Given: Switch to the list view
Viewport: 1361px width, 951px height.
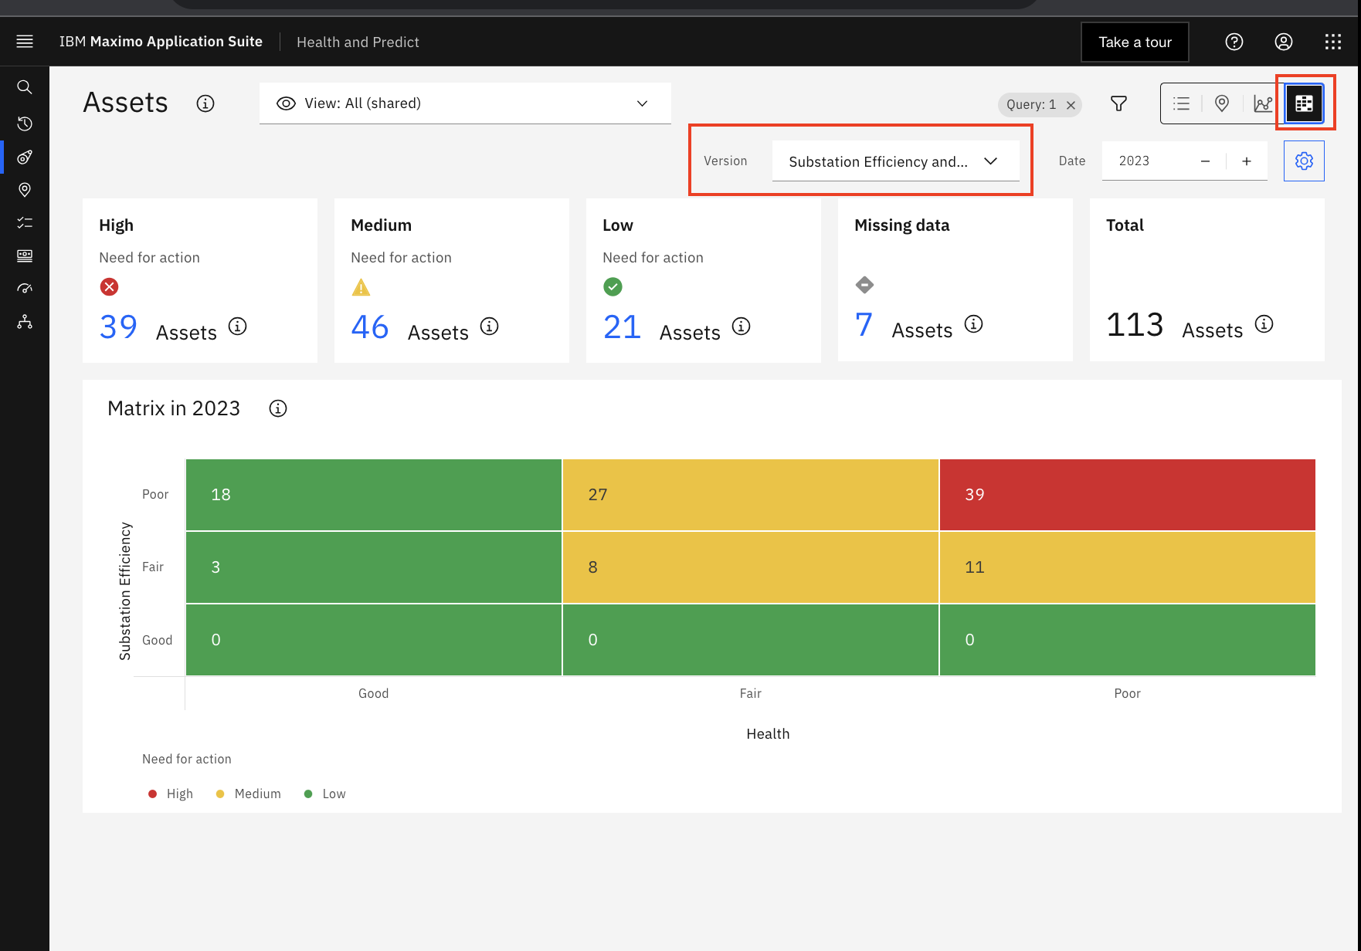Looking at the screenshot, I should point(1181,103).
